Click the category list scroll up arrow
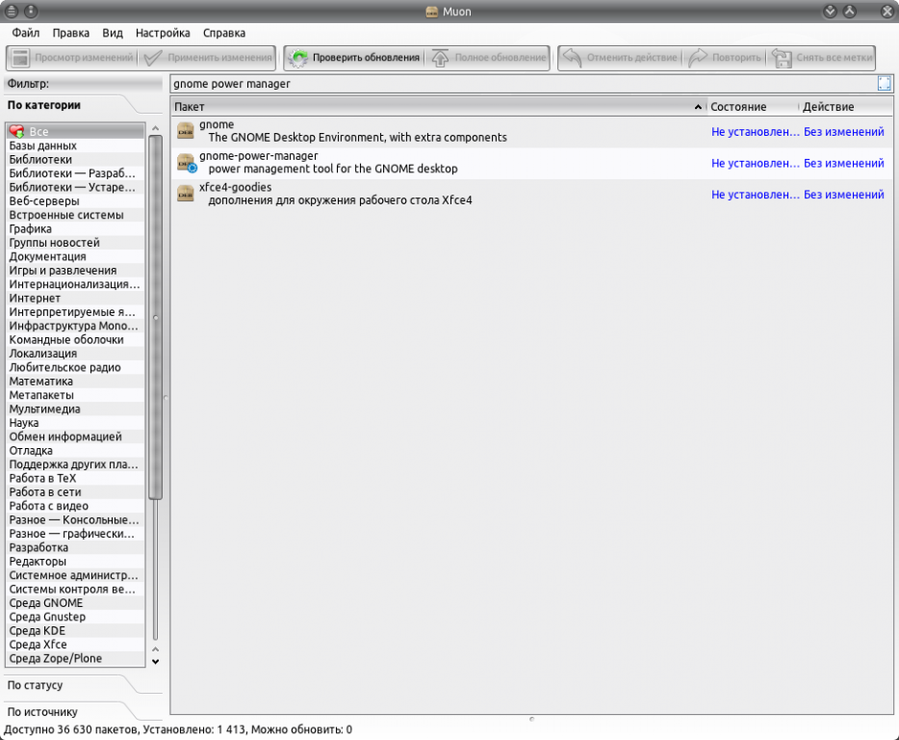 click(x=155, y=128)
